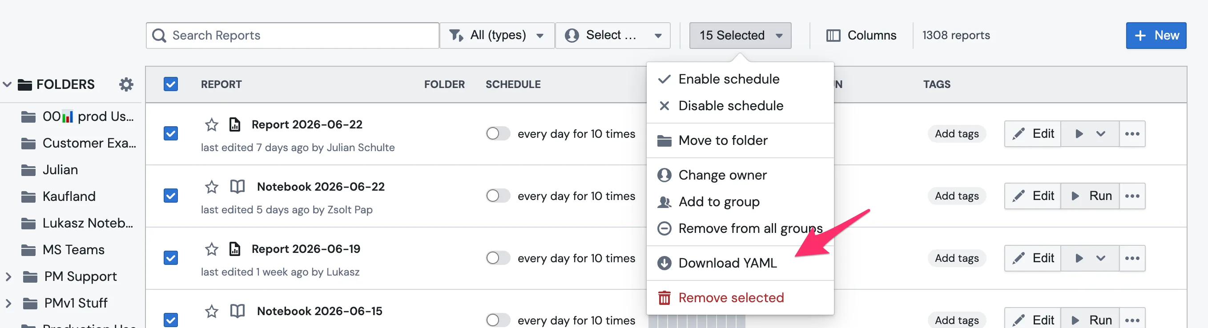Click the report file icon for Report 2026-06-22
Screen dimensions: 1208x328
point(234,124)
